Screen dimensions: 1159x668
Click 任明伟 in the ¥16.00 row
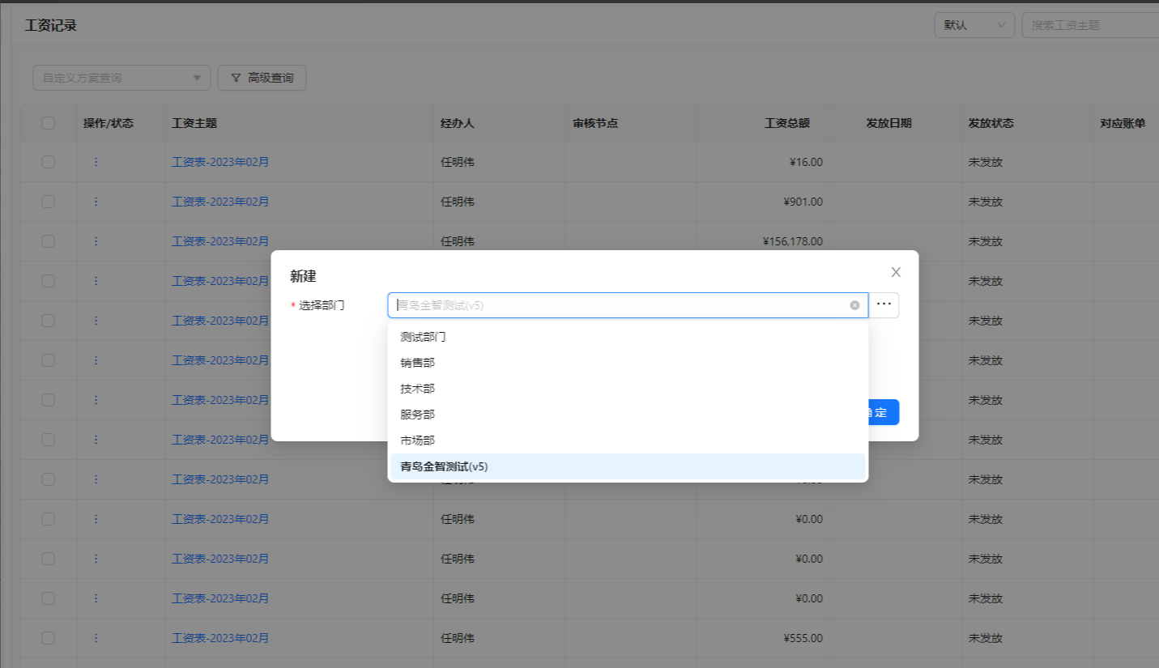tap(458, 162)
